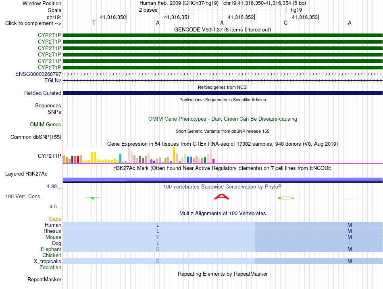Click the olive C PhyloP conservation logo
Viewport: 383px width, 289px height.
tap(286, 198)
